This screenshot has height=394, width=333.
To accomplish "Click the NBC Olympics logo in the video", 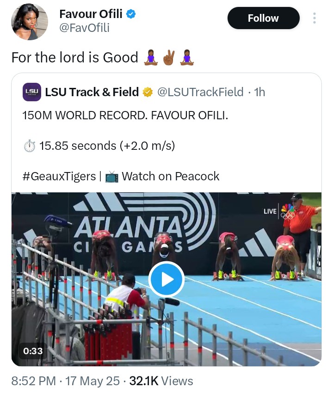I will [x=288, y=211].
